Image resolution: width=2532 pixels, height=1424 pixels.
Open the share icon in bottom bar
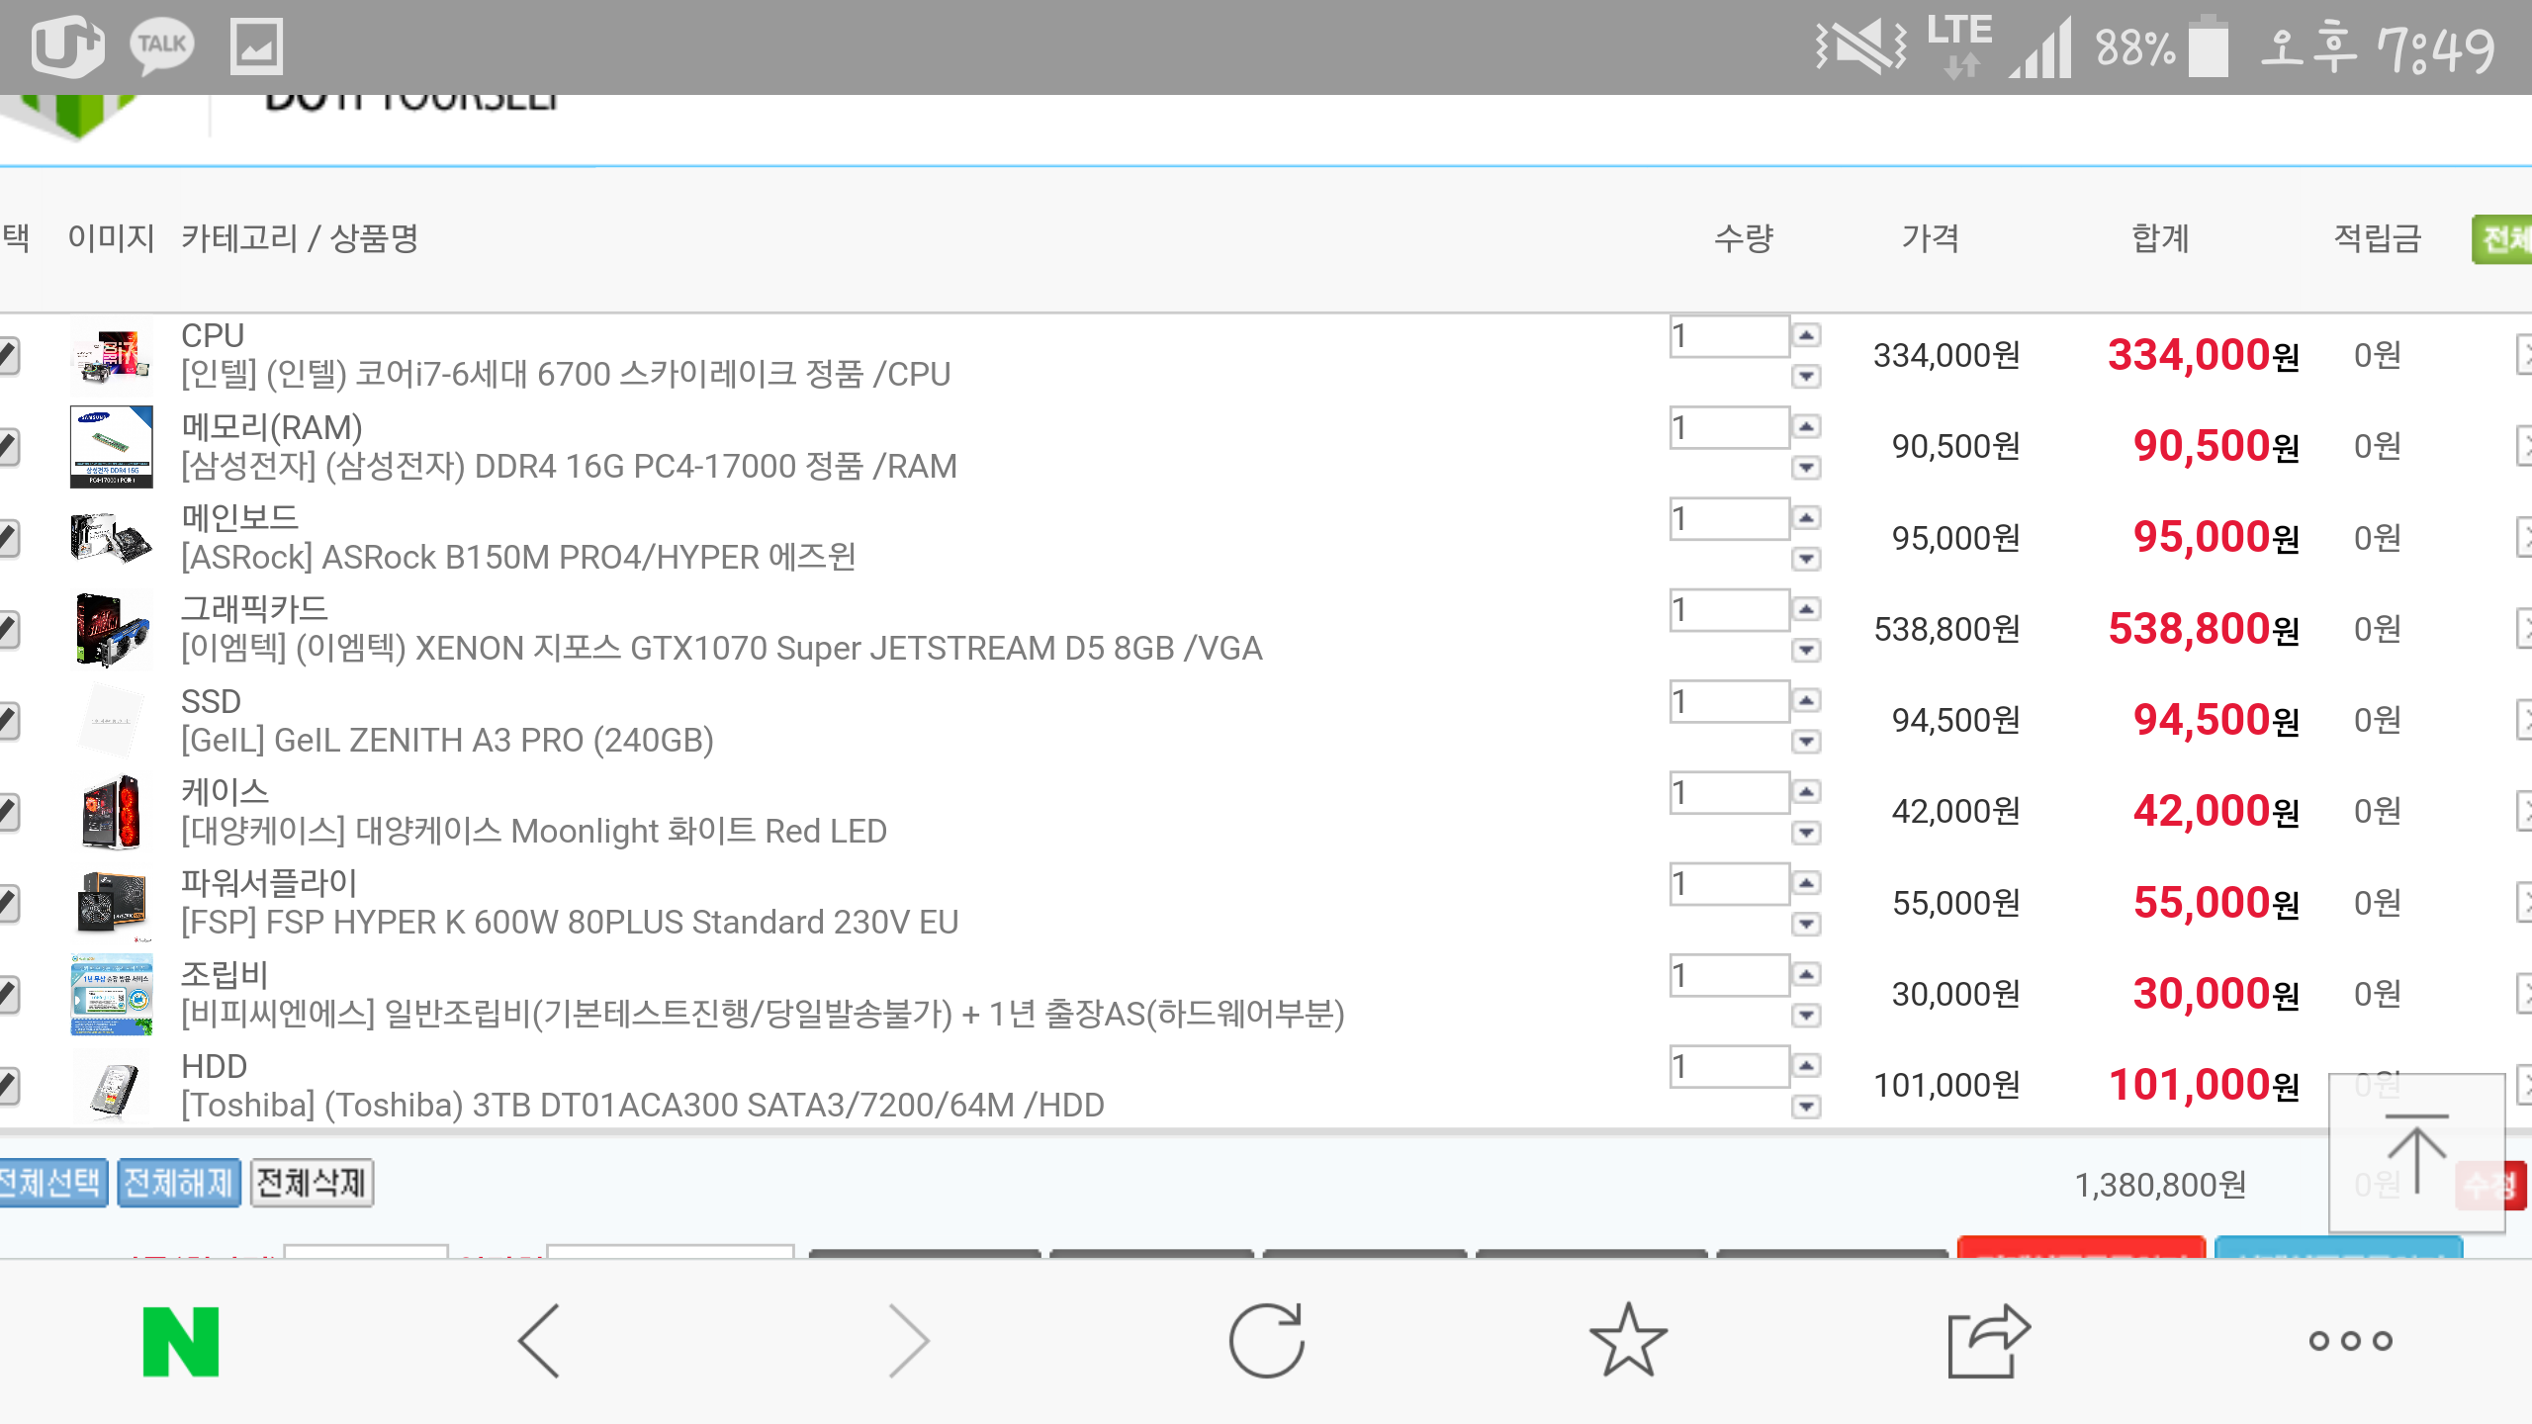(1988, 1341)
